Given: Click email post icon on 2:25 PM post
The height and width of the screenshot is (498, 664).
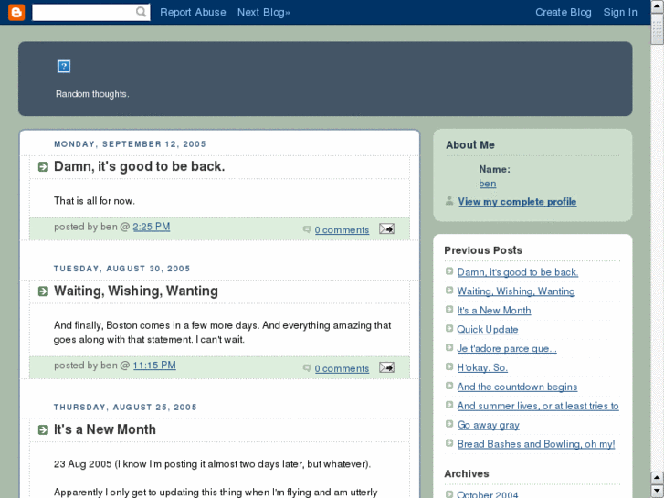Looking at the screenshot, I should click(386, 228).
